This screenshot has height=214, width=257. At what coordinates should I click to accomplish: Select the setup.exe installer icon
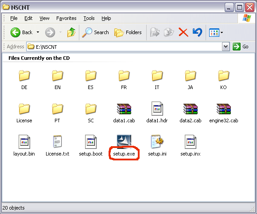pyautogui.click(x=124, y=141)
